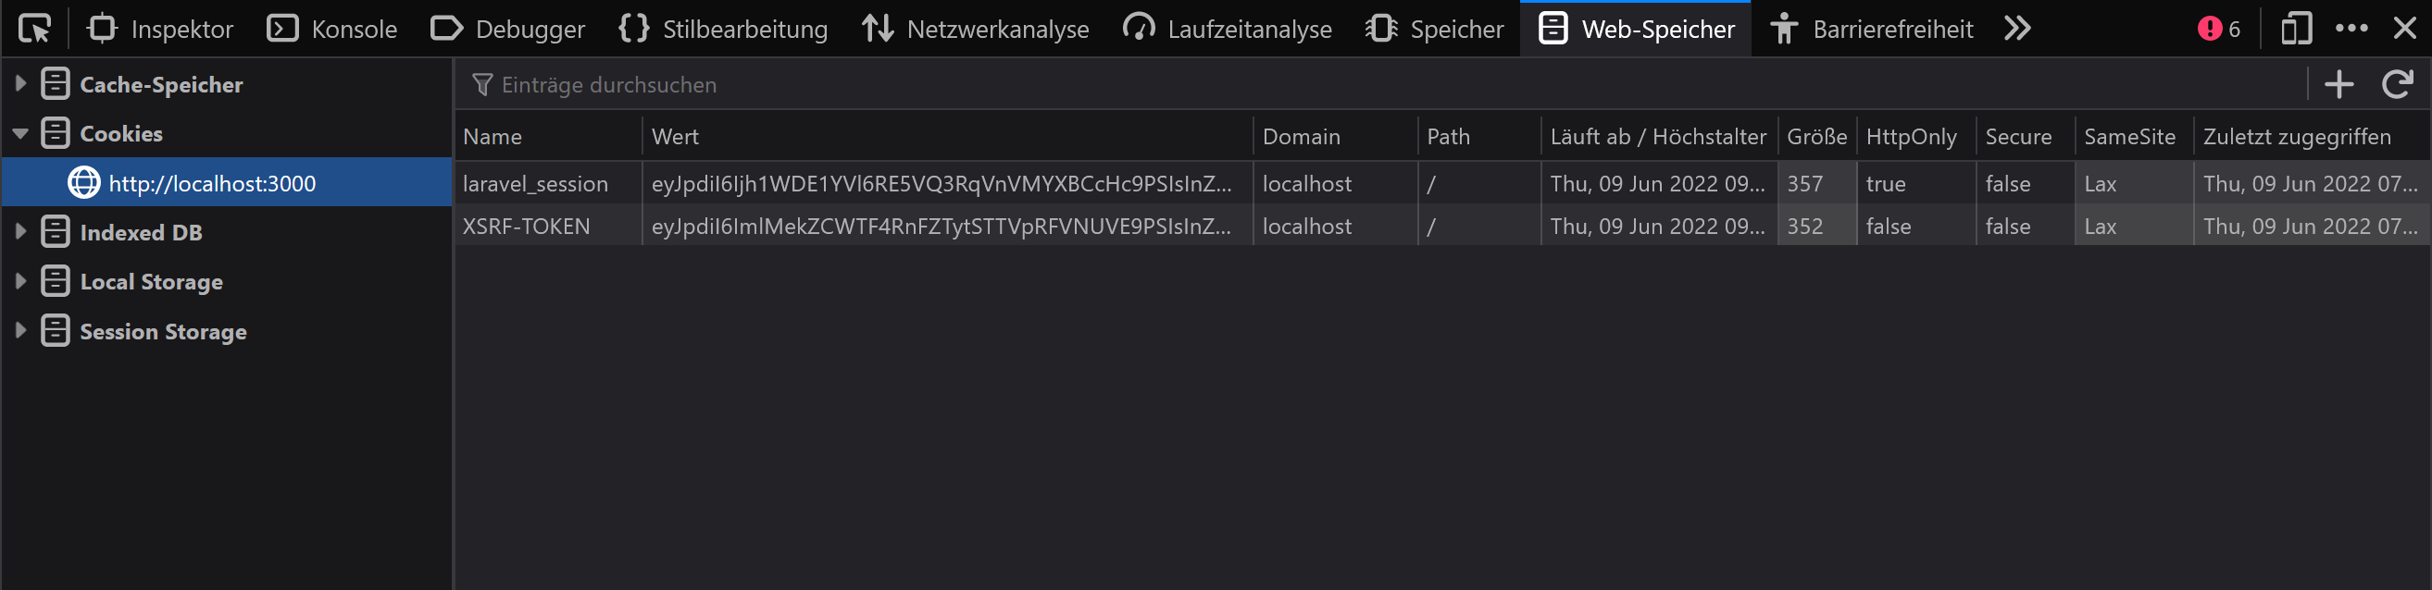Viewport: 2432px width, 590px height.
Task: Open the Netzwerkanalyse tab
Action: 974,30
